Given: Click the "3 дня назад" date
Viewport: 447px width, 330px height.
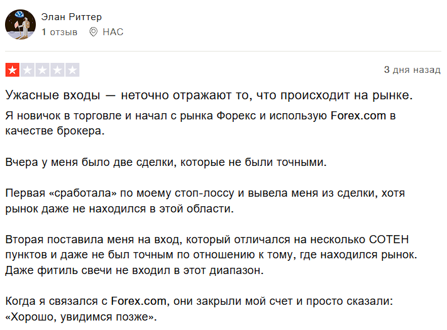Looking at the screenshot, I should point(412,70).
